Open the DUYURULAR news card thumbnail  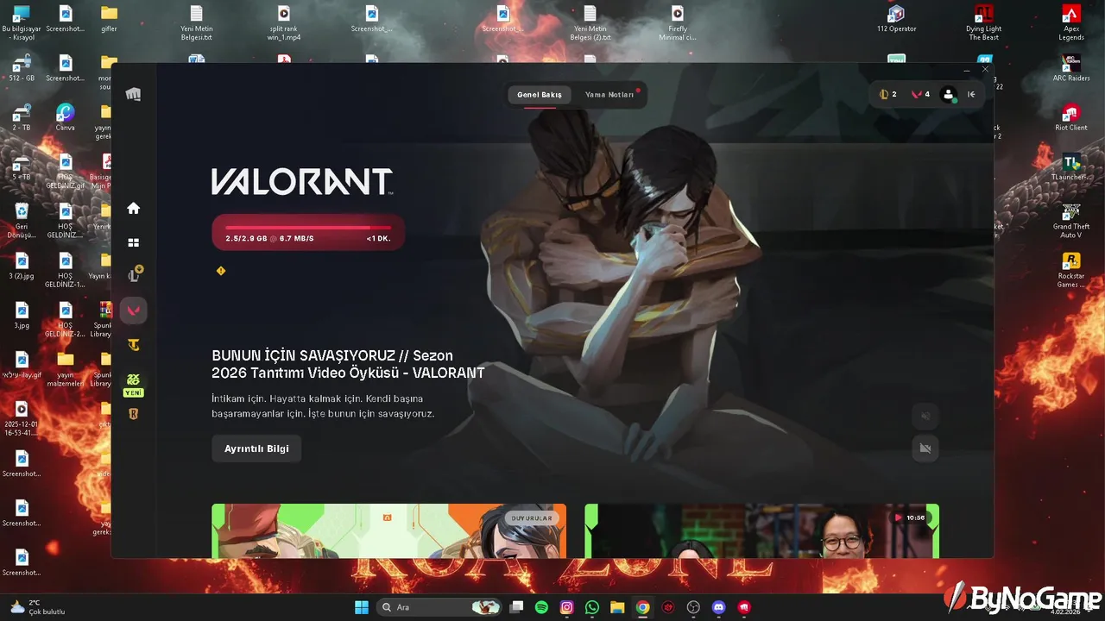click(x=389, y=531)
